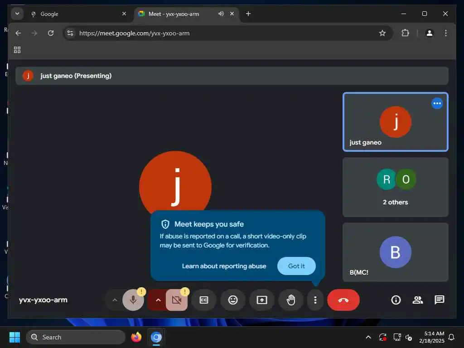
Task: Click the address bar URL field
Action: [x=228, y=33]
